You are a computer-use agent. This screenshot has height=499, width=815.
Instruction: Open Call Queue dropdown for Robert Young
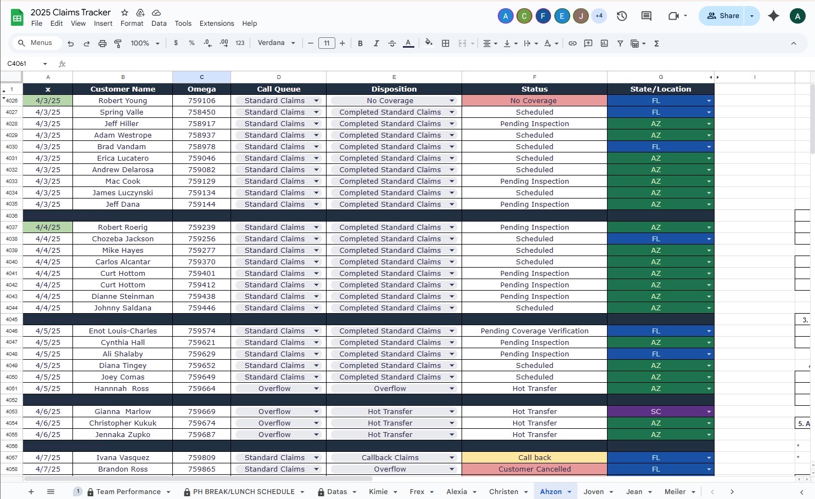[x=317, y=101]
